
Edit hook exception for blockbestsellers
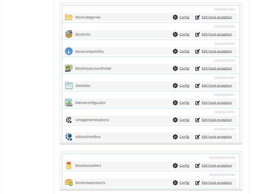(x=217, y=165)
